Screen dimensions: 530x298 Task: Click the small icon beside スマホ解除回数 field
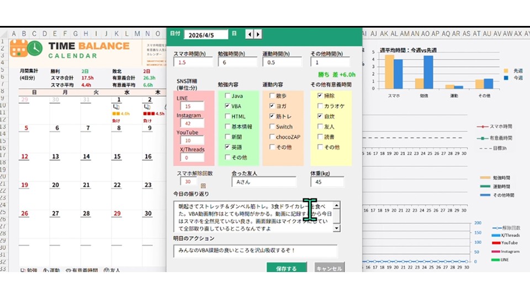203,186
